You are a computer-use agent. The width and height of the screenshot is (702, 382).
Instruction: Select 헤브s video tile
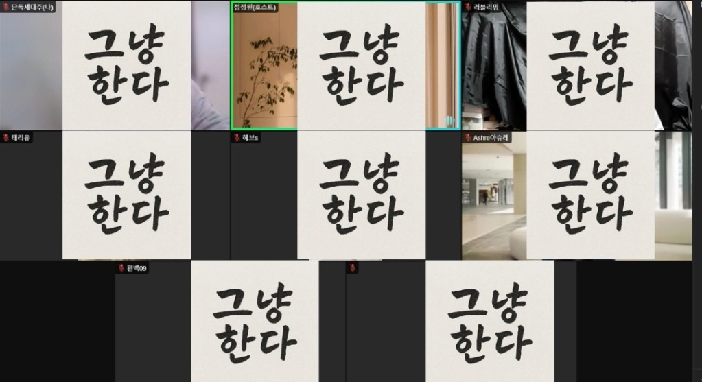click(x=346, y=195)
